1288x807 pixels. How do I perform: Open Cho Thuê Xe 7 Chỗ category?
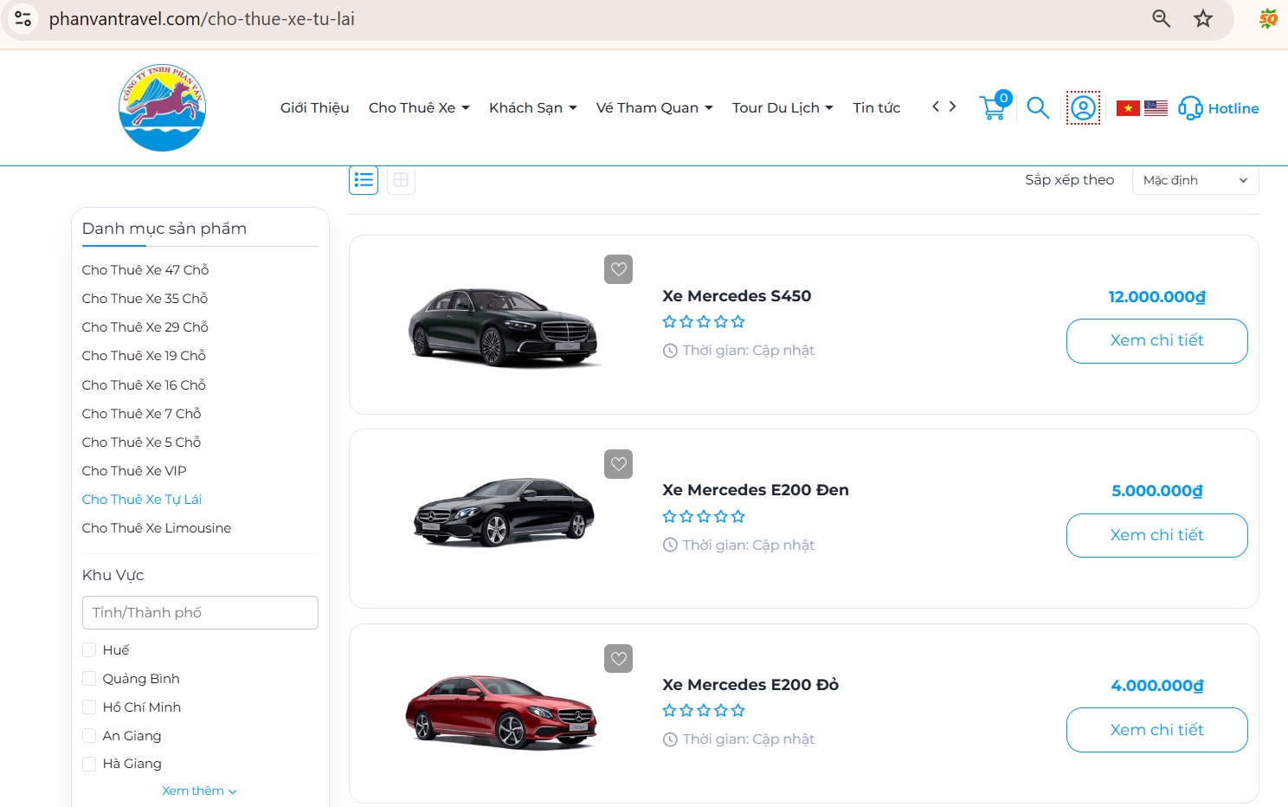click(x=141, y=413)
